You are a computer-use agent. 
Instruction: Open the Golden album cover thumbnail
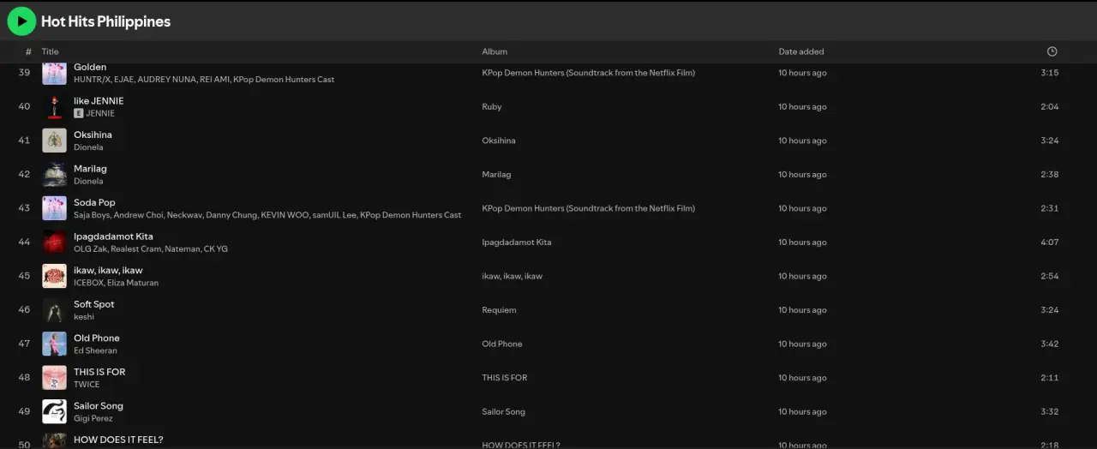click(55, 73)
